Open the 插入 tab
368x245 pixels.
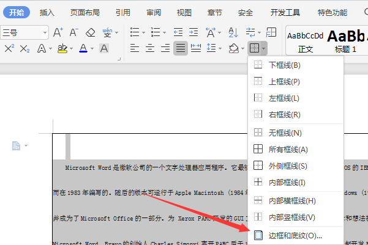tap(47, 12)
